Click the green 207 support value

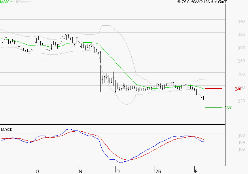point(228,108)
